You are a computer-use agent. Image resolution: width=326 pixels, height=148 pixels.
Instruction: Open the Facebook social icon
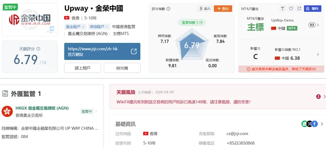pyautogui.click(x=315, y=124)
